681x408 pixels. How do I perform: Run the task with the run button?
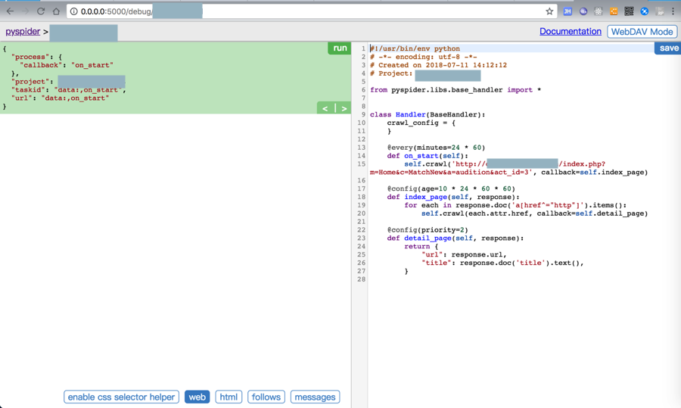point(340,48)
